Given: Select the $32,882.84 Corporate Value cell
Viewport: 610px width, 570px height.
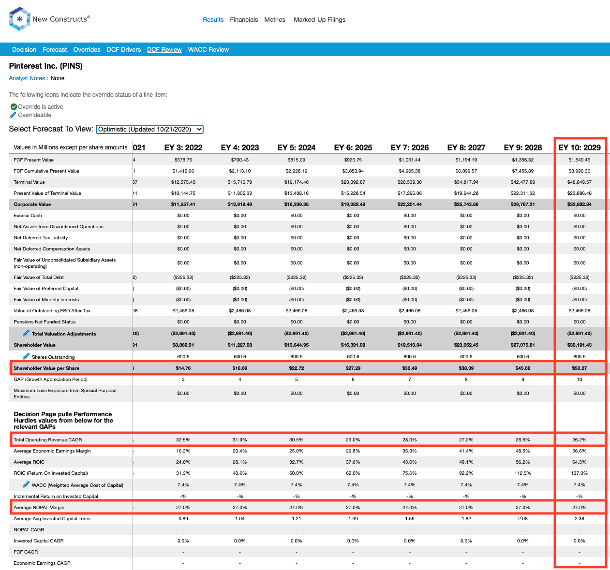Looking at the screenshot, I should tap(580, 205).
